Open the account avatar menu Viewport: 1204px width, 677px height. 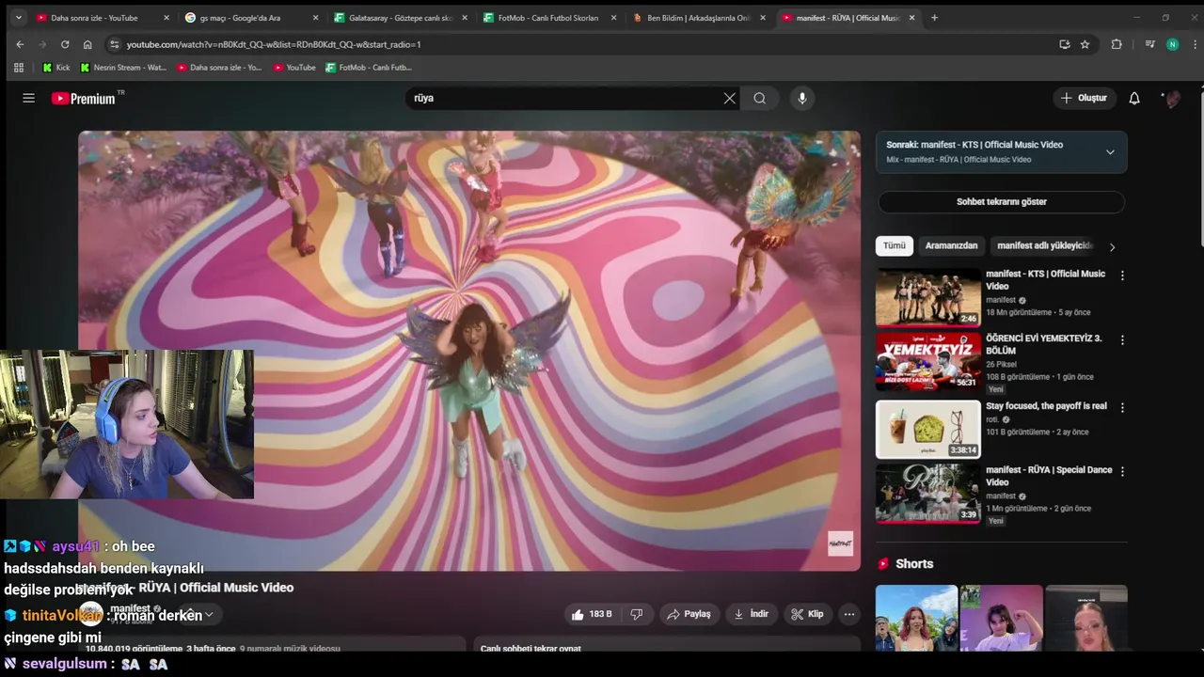[x=1172, y=98]
